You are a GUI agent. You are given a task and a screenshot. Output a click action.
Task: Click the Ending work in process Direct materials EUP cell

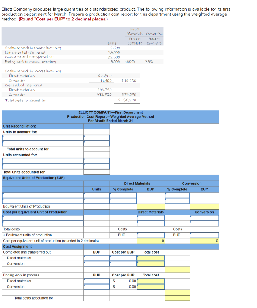coord(96,281)
